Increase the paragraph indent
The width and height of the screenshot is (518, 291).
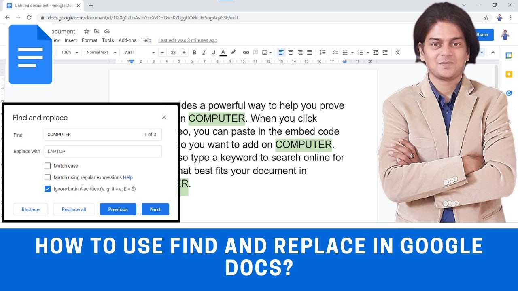tap(385, 52)
